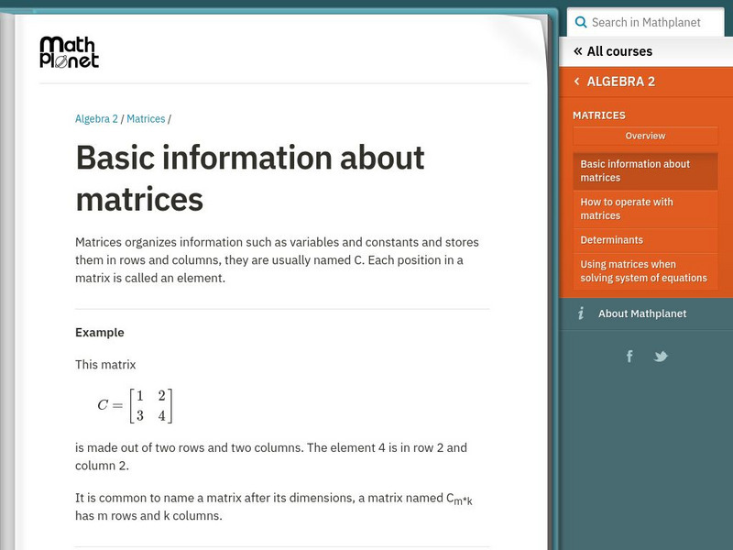The image size is (733, 550).
Task: Focus the Search in Mathplanet field
Action: (646, 22)
